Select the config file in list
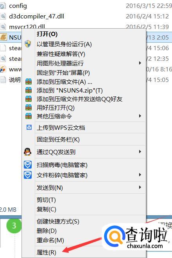 [18, 6]
